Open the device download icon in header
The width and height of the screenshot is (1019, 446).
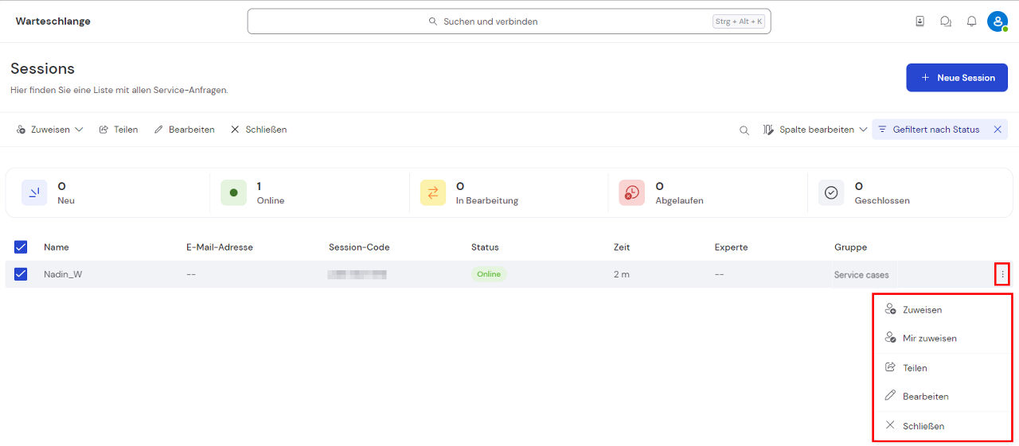920,21
